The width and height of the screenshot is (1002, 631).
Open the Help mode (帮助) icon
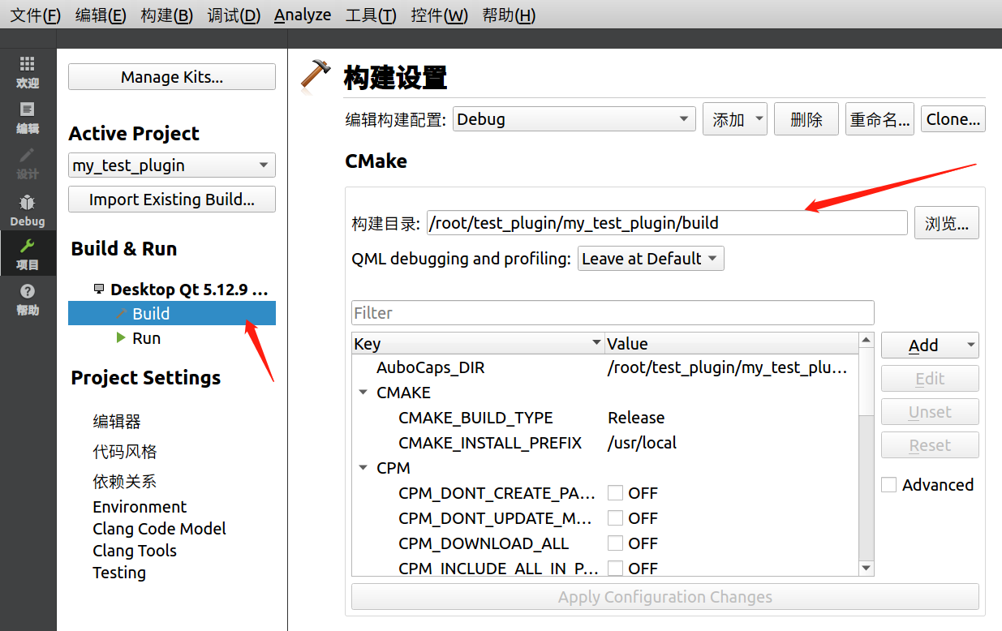click(x=28, y=299)
